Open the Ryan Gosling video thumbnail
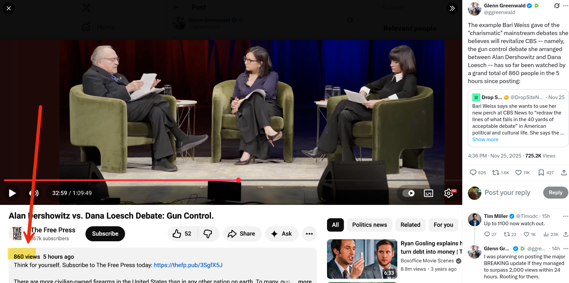Viewport: 569px width, 283px height. pyautogui.click(x=362, y=259)
